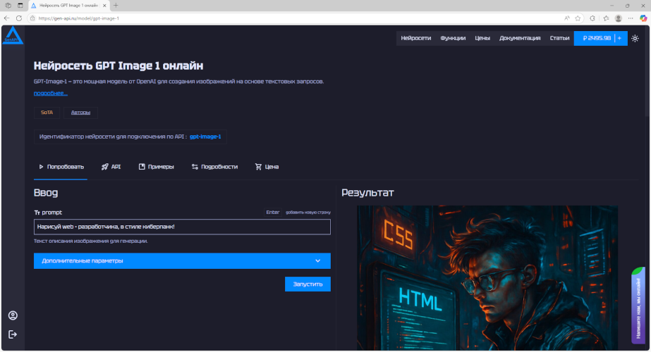
Task: Click the chevron on Дополнительные параметры
Action: (317, 260)
